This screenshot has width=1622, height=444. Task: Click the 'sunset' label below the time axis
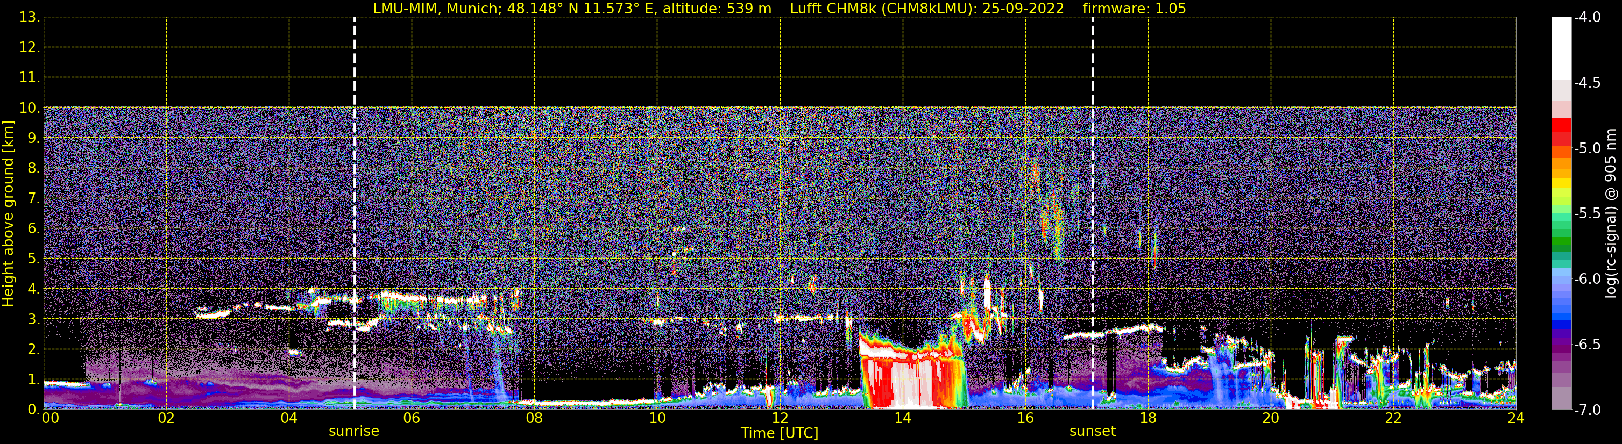tap(1093, 432)
